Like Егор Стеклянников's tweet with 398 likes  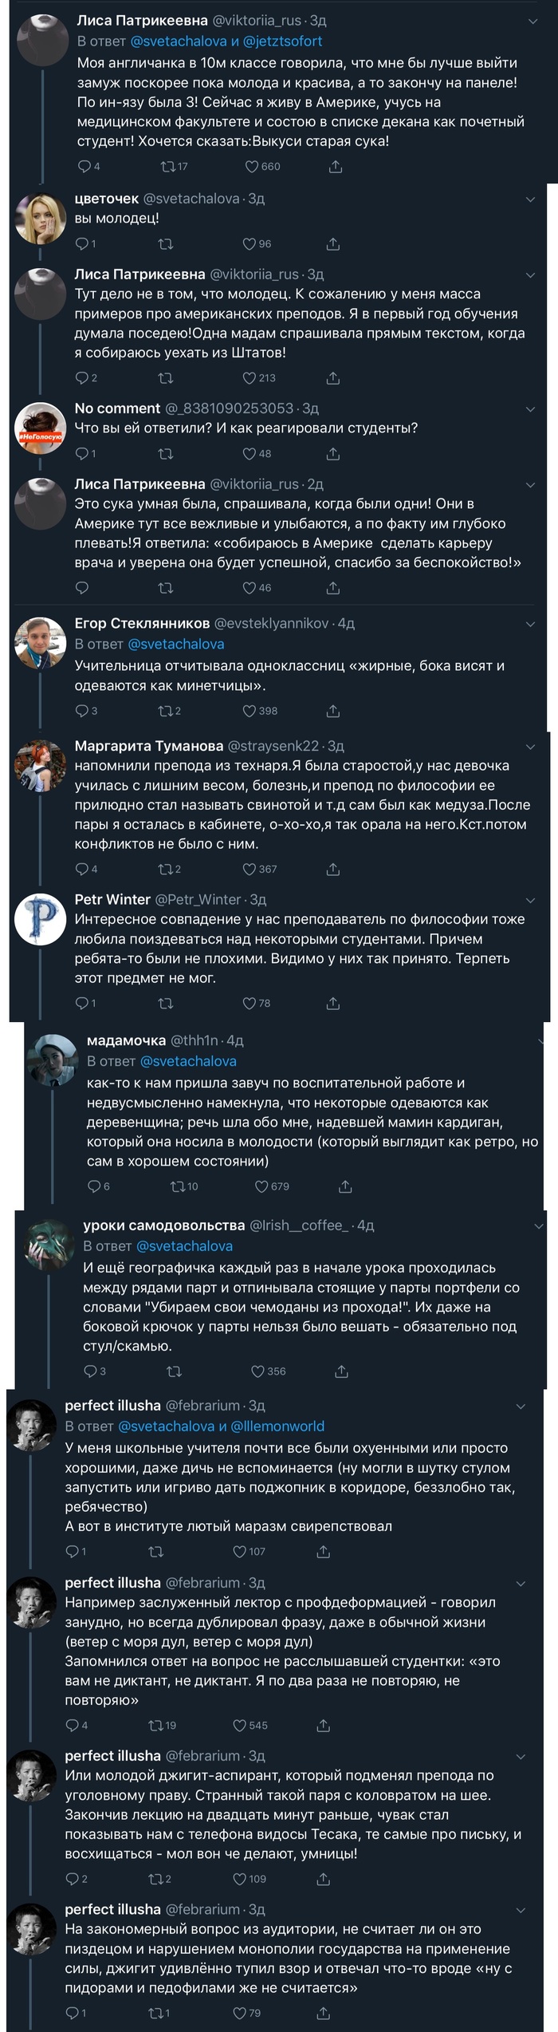pos(250,711)
